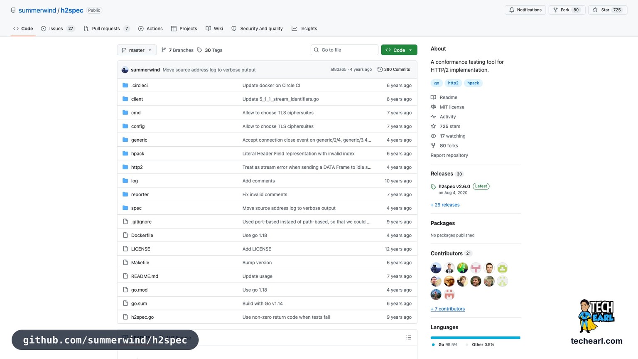Image resolution: width=638 pixels, height=359 pixels.
Task: Click commit message 'Add LICENSE'
Action: [x=257, y=249]
